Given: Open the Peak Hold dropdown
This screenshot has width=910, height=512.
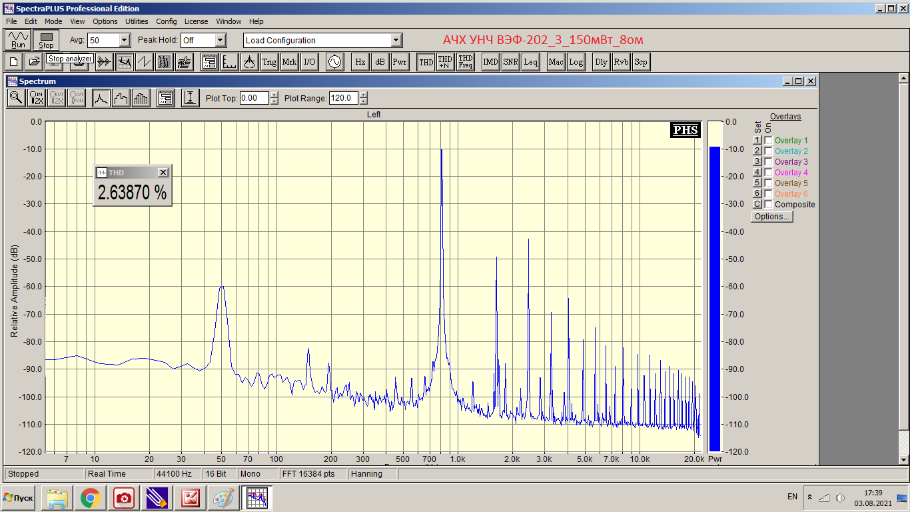Looking at the screenshot, I should point(221,40).
